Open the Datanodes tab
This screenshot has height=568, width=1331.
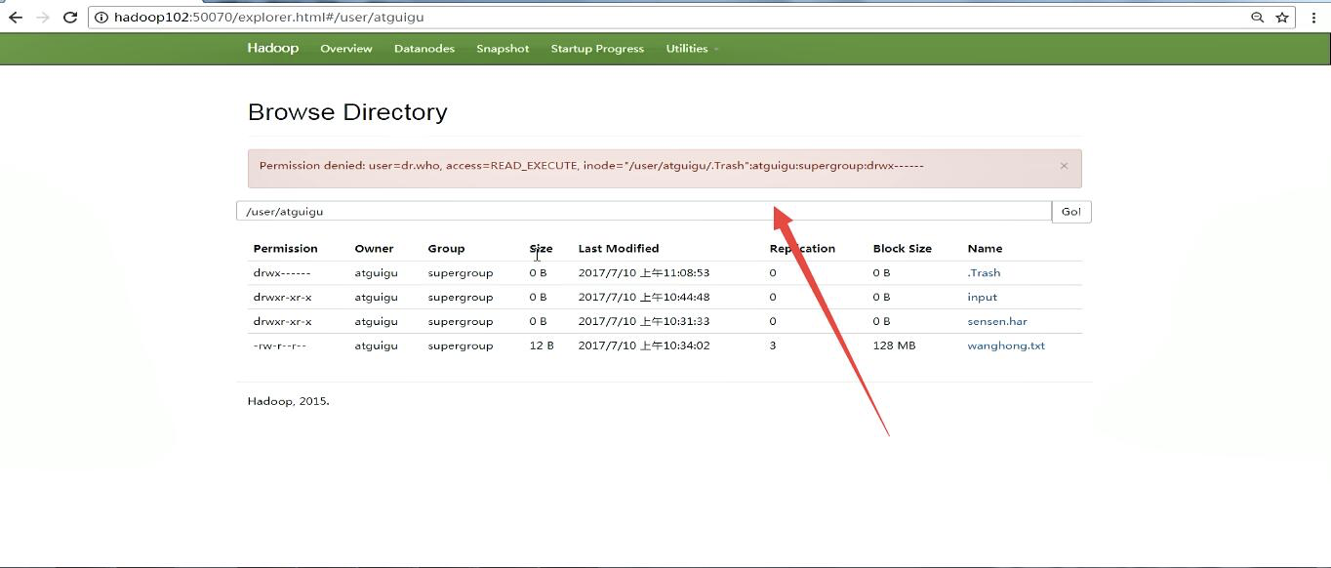[x=424, y=49]
